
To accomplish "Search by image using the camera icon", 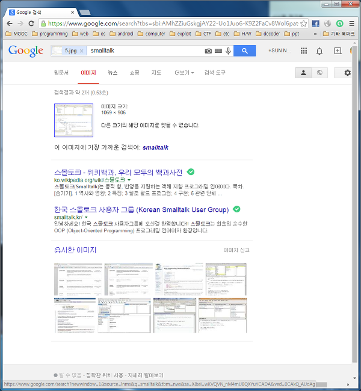I will 208,51.
